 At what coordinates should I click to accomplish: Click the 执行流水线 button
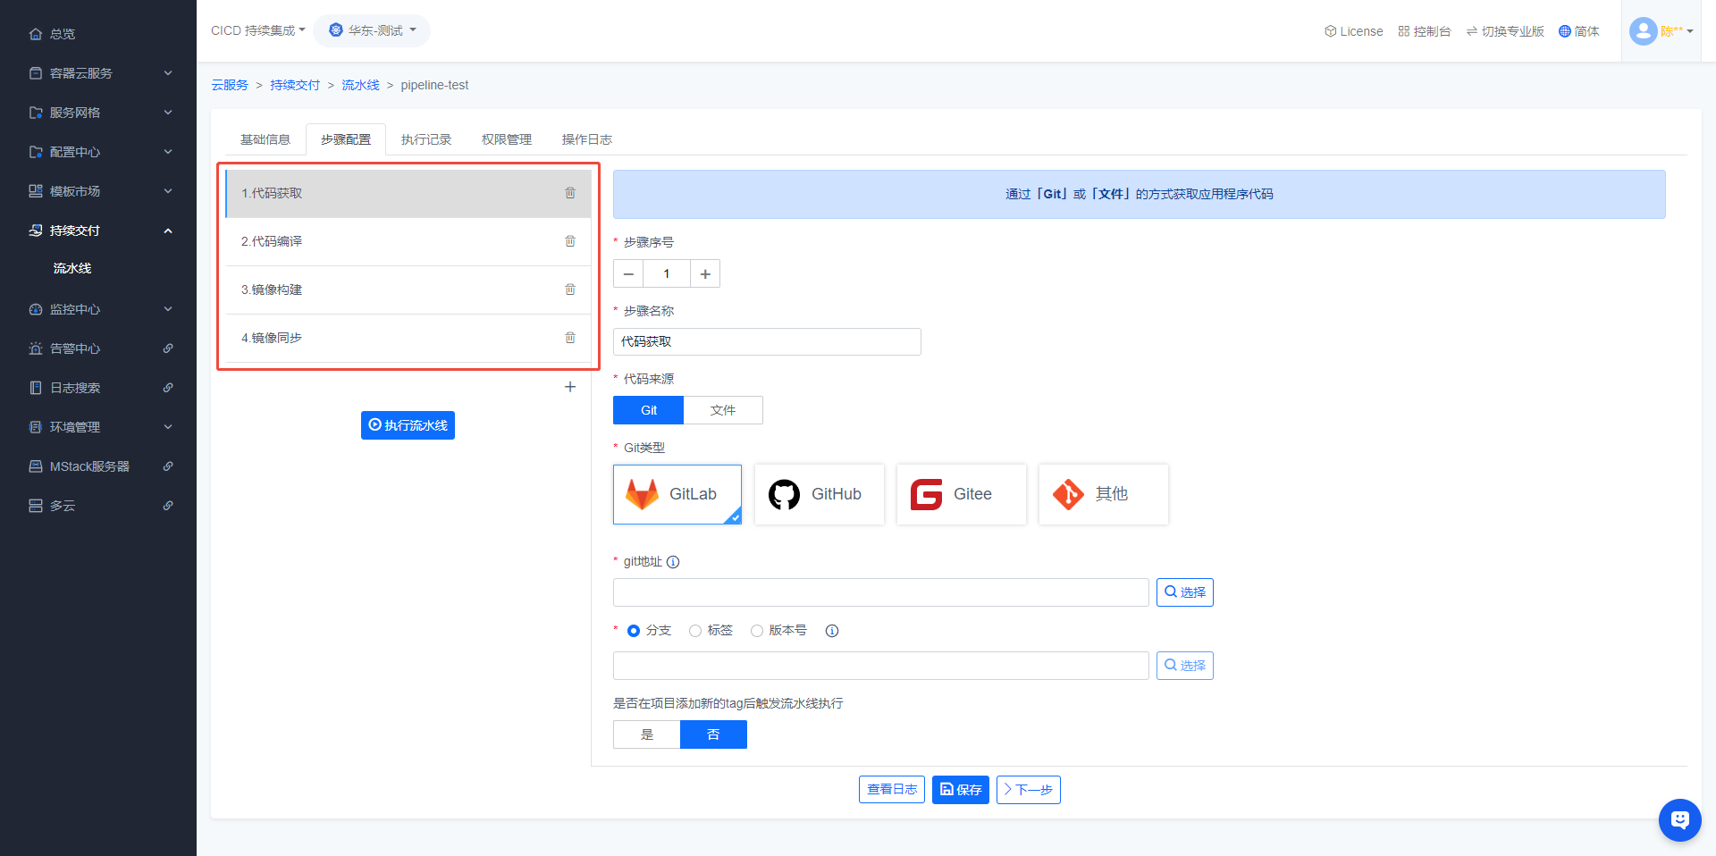[408, 425]
